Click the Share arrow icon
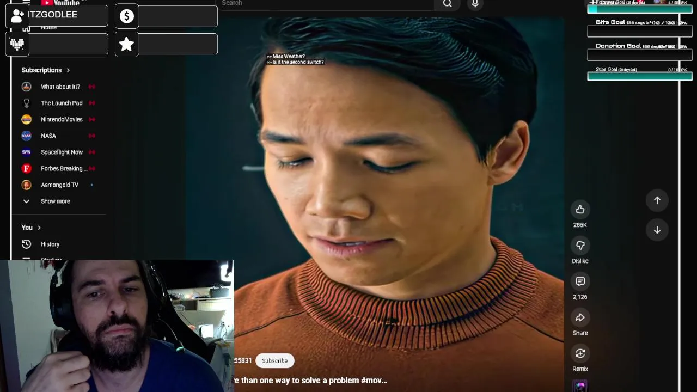The width and height of the screenshot is (697, 392). (x=580, y=317)
